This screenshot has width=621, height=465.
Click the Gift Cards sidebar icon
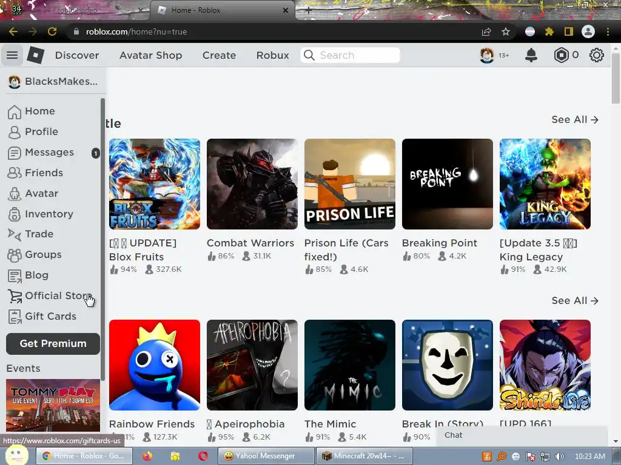(15, 317)
